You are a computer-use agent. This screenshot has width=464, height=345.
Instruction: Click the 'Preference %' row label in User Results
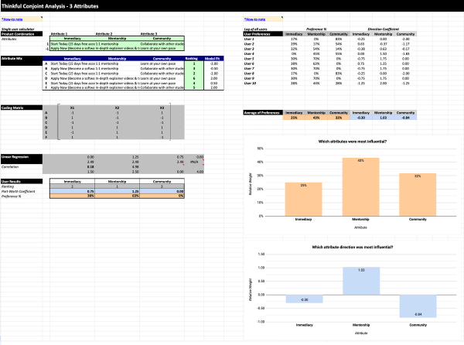point(12,196)
